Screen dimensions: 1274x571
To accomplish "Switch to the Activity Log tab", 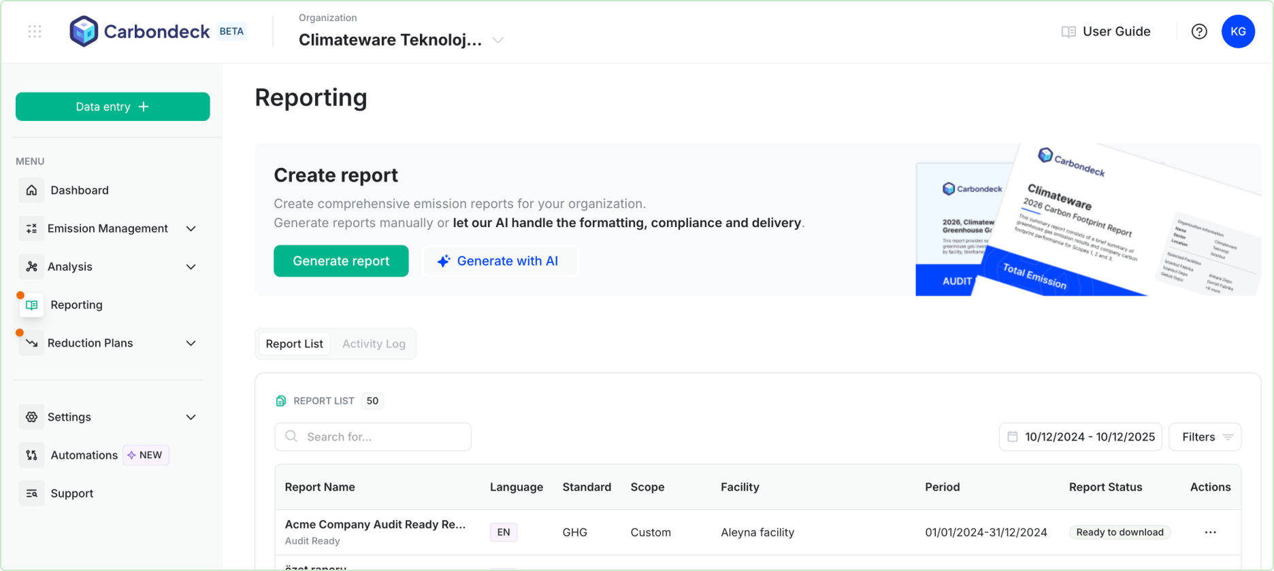I will [374, 344].
